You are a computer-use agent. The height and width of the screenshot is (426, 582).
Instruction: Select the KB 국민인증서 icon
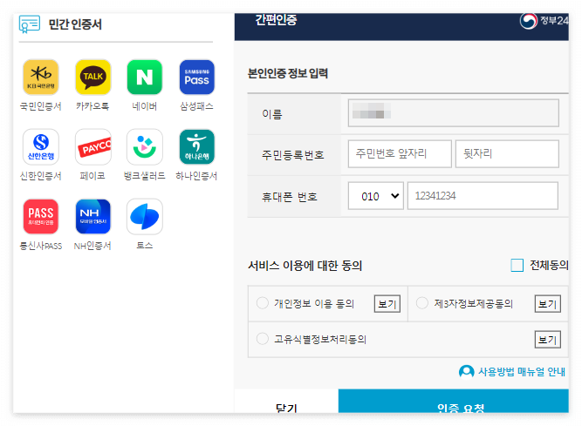[x=41, y=78]
